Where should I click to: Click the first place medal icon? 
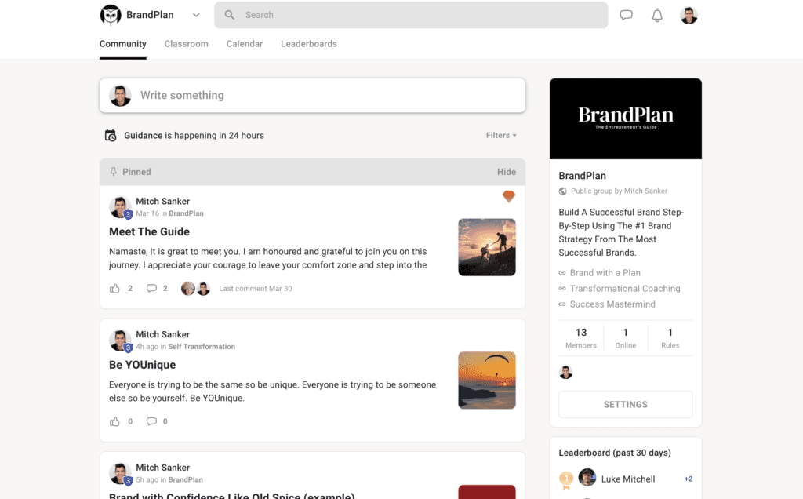tap(566, 479)
